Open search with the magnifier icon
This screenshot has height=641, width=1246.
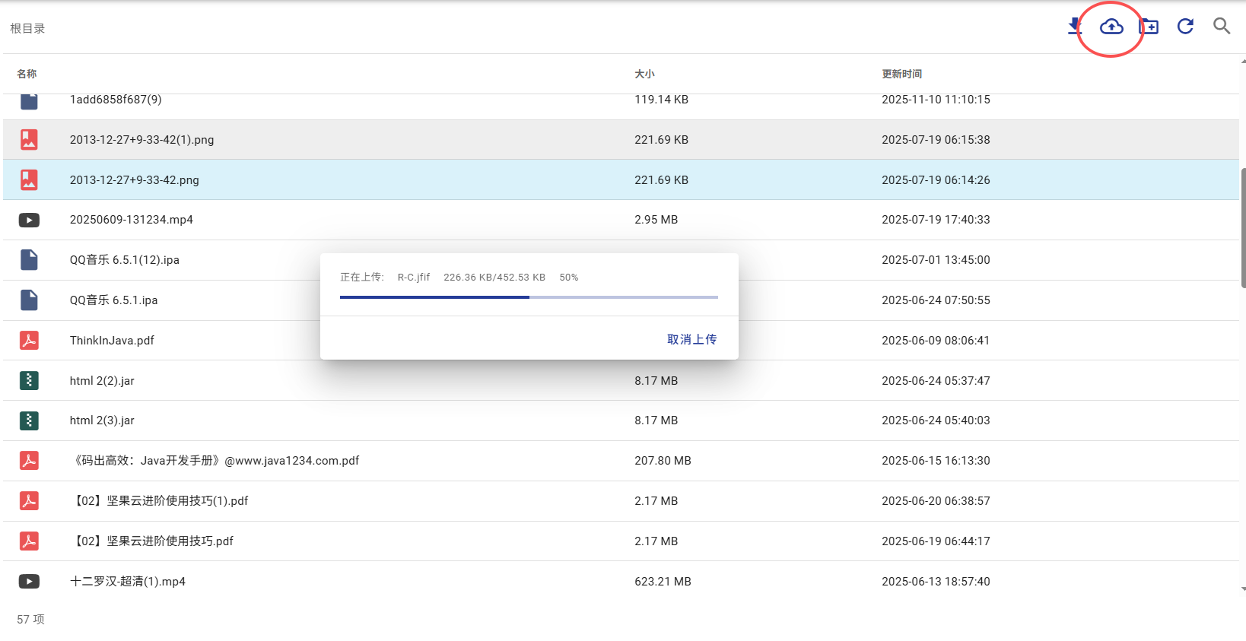tap(1222, 27)
